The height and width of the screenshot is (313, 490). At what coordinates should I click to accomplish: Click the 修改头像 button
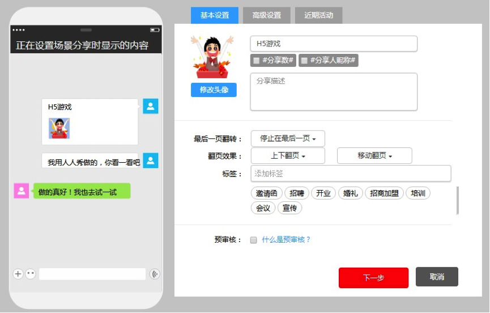(x=214, y=90)
